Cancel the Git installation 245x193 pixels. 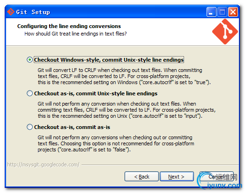tap(216, 177)
